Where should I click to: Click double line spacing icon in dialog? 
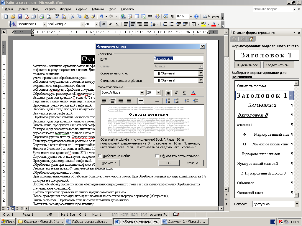click(157, 101)
